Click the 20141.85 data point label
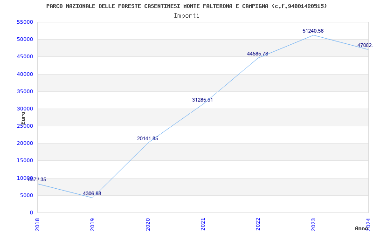Screen dimensions: 373x233 [x=147, y=138]
